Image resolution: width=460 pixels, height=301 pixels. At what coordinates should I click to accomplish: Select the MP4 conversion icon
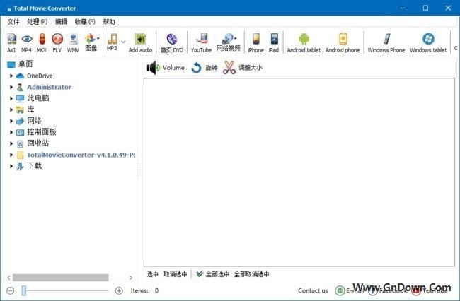click(26, 43)
